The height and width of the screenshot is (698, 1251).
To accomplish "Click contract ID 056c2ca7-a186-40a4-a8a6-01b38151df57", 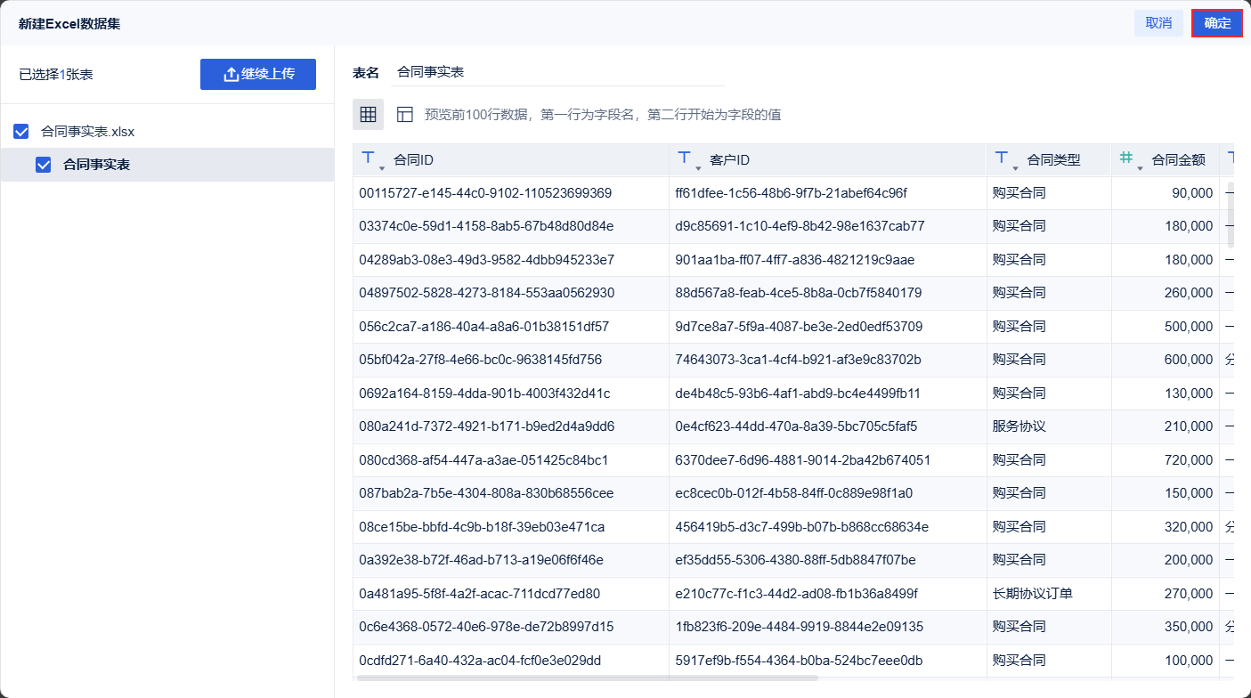I will click(484, 327).
